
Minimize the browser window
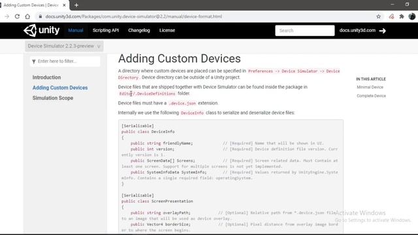pos(393,5)
